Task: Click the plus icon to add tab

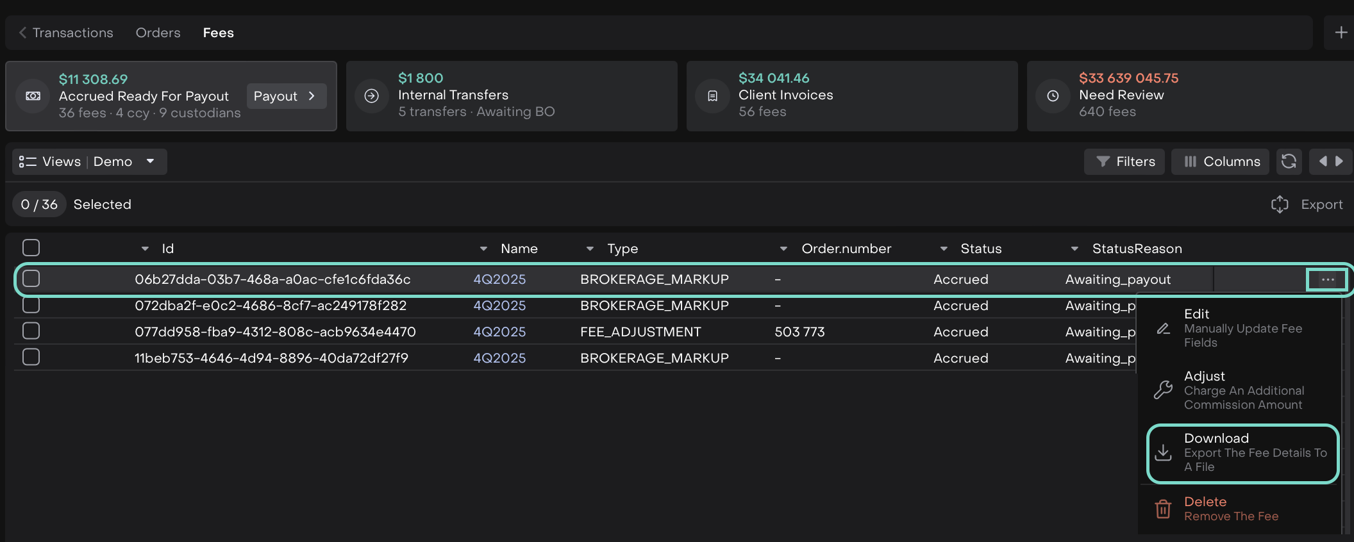Action: (x=1341, y=33)
